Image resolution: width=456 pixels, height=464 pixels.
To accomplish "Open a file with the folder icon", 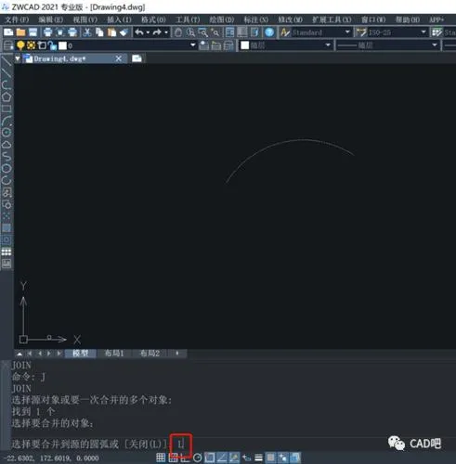I will pyautogui.click(x=20, y=32).
